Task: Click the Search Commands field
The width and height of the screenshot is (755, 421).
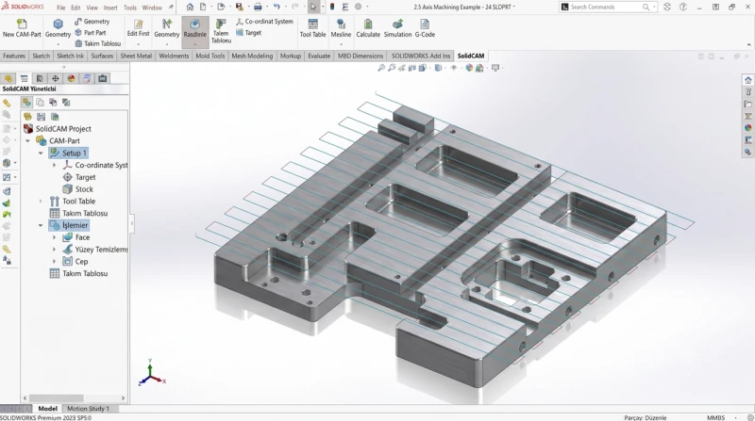Action: click(606, 7)
